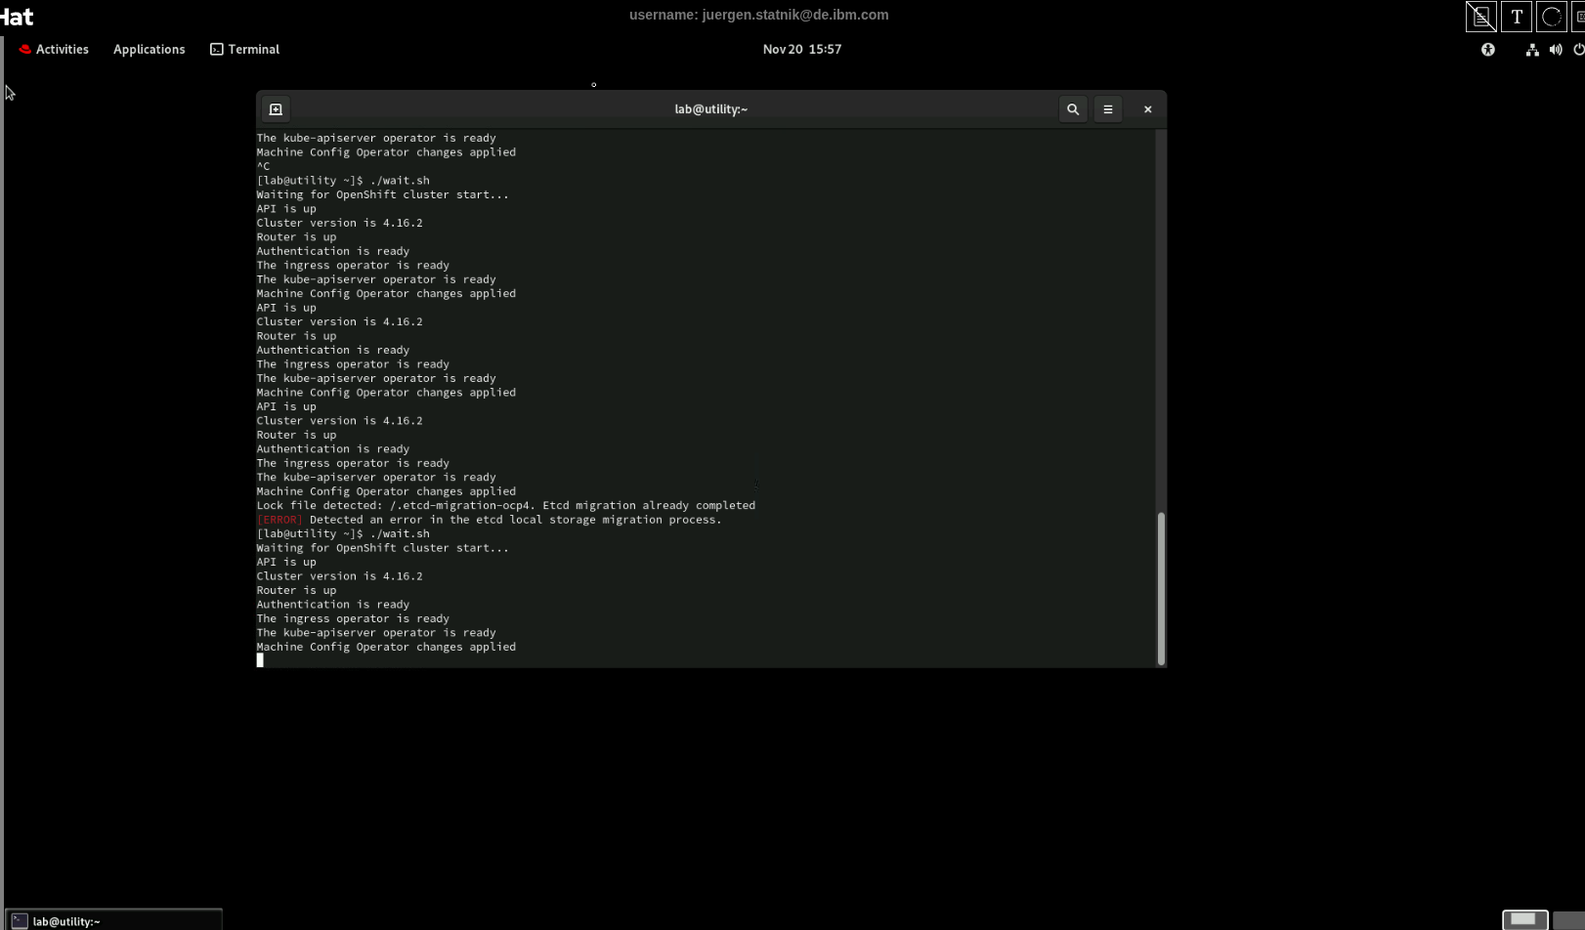Click the clock showing Nov 20 15:57
Screen dimensions: 1585x930
tap(802, 50)
